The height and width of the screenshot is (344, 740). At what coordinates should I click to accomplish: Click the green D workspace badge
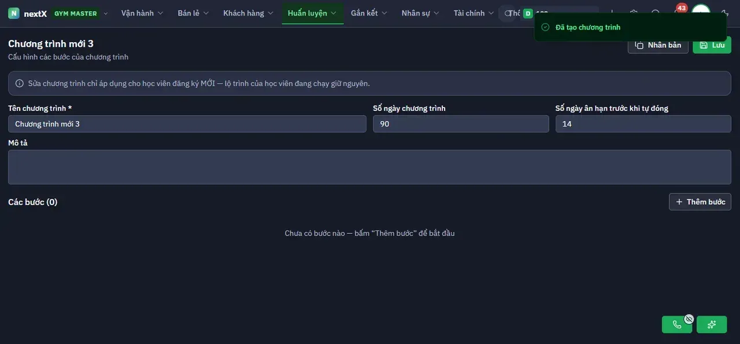528,13
